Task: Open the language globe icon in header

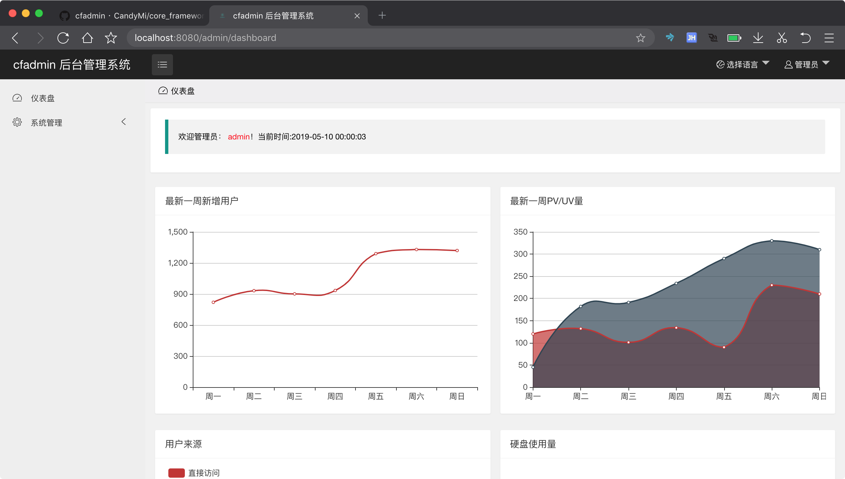Action: (x=721, y=64)
